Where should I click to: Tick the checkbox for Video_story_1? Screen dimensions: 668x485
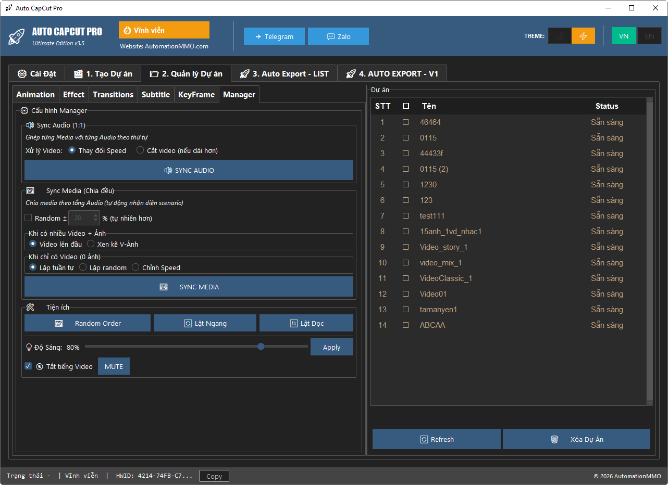(x=405, y=247)
